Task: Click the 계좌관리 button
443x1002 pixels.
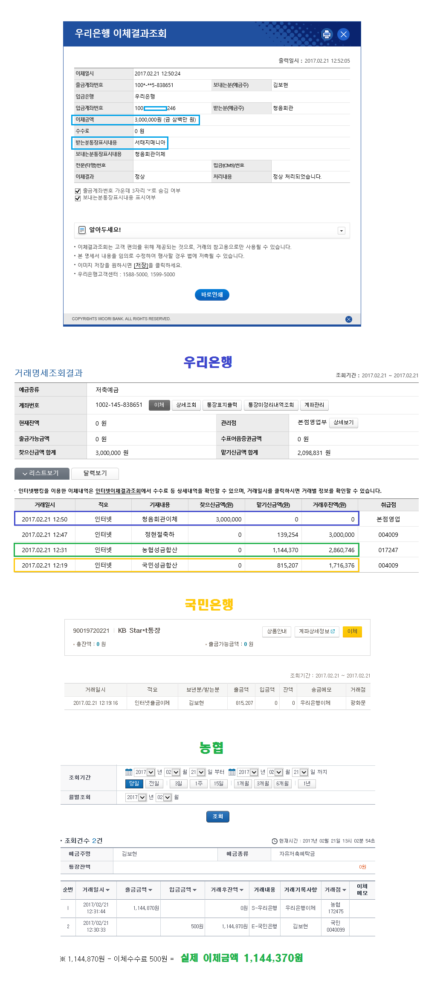Action: coord(314,405)
